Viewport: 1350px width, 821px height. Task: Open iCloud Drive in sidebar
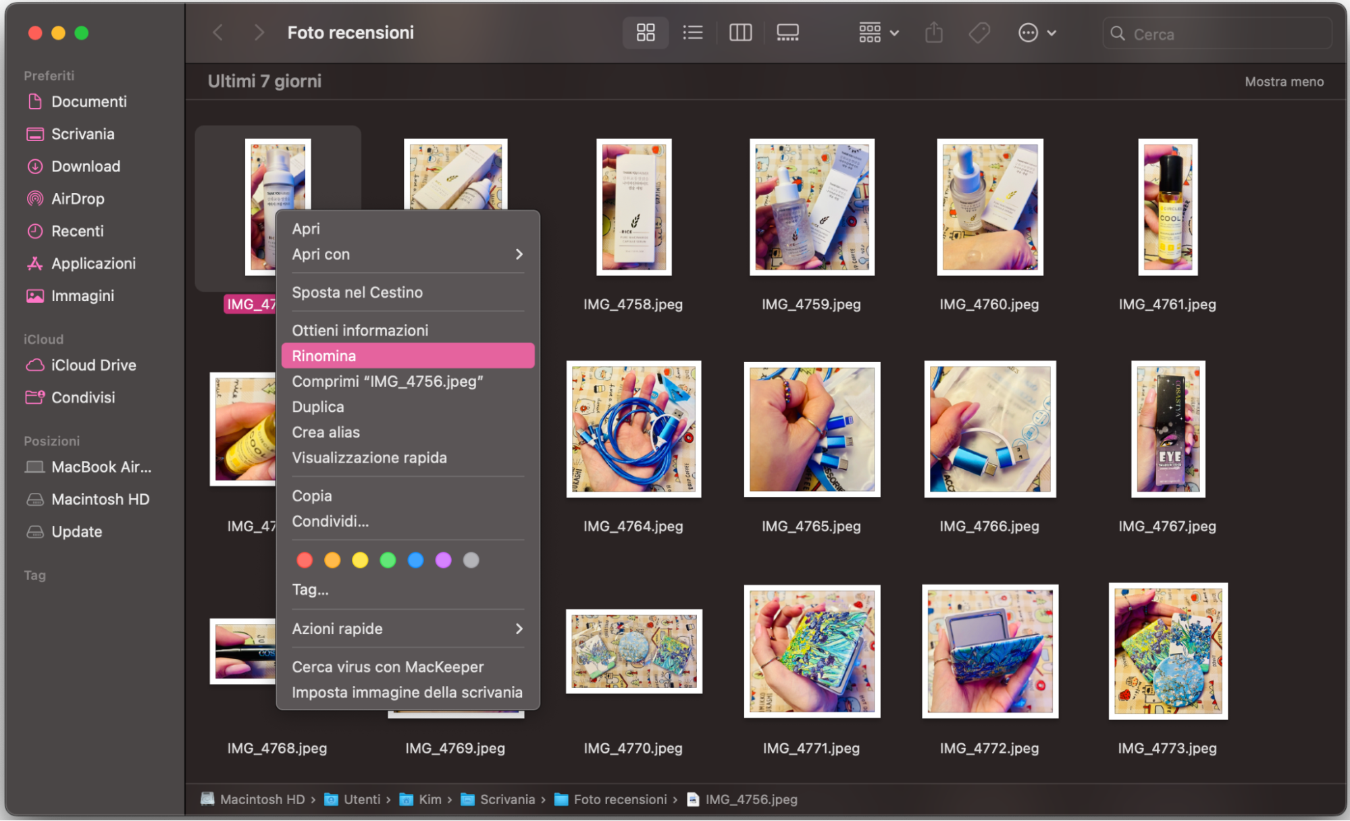93,365
